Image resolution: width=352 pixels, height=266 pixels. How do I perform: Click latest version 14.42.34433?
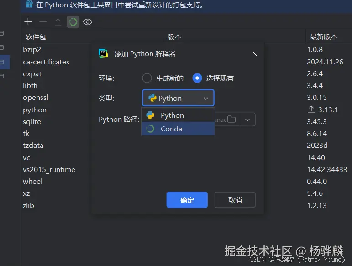point(327,170)
